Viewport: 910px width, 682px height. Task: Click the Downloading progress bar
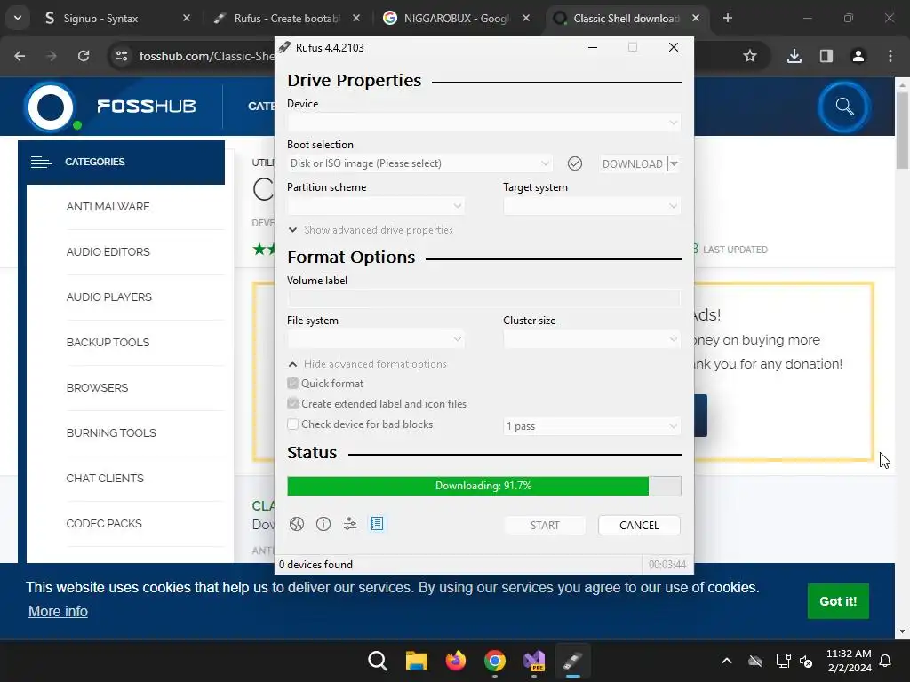484,486
